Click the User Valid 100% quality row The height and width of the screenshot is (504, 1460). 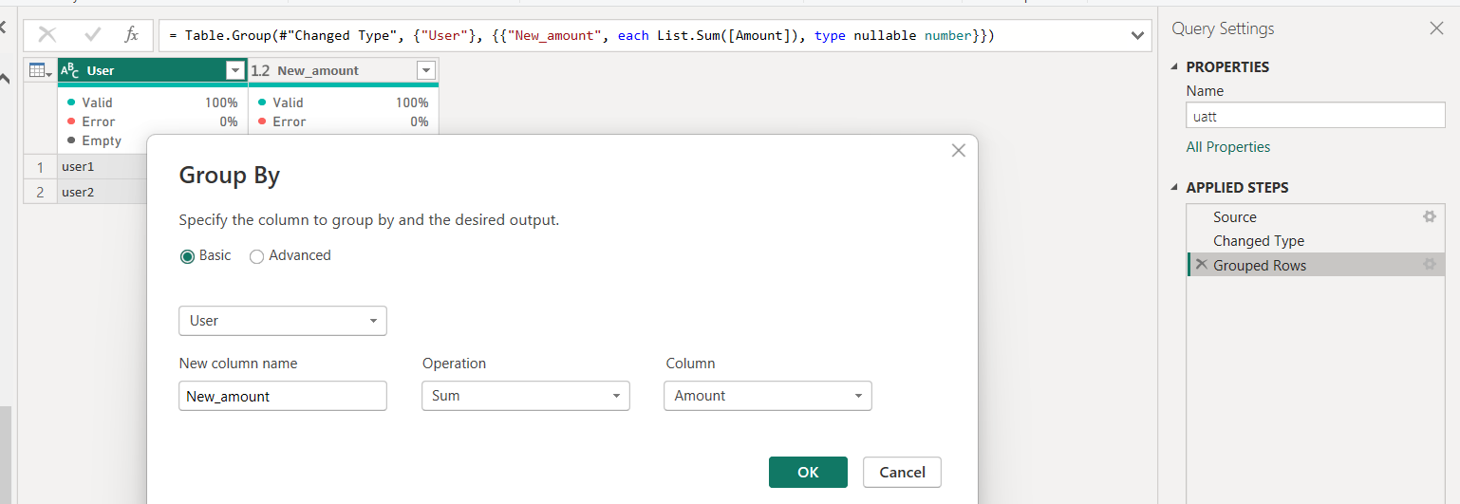point(153,103)
